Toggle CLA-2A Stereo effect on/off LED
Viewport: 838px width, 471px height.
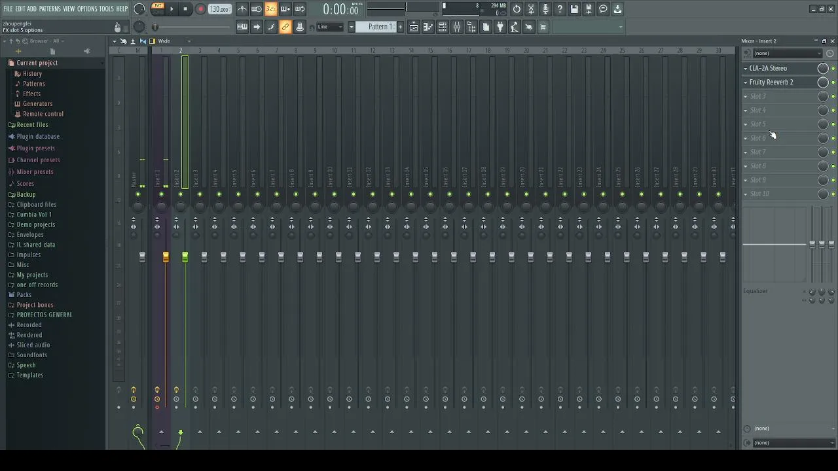833,69
